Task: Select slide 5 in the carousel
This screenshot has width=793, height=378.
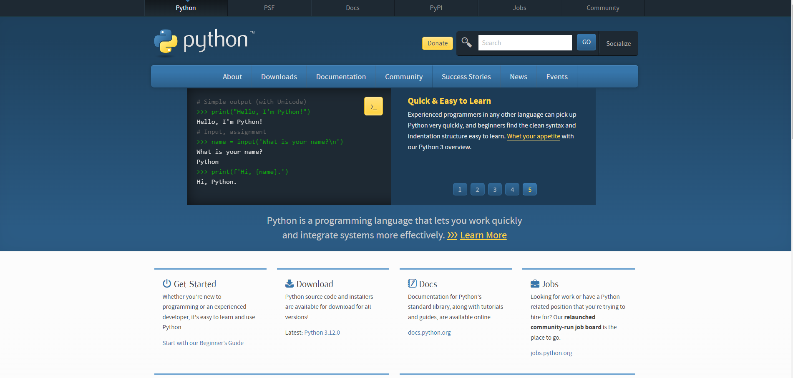Action: [530, 190]
